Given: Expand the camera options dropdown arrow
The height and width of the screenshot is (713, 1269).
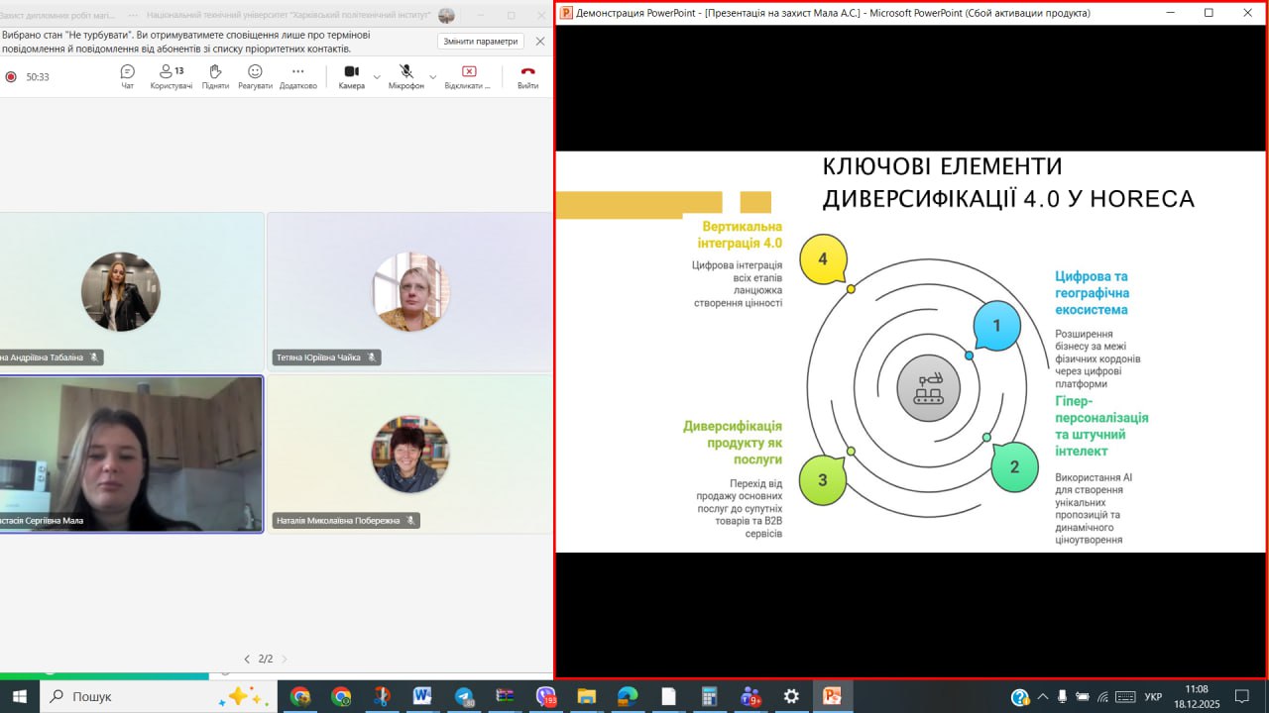Looking at the screenshot, I should (x=377, y=76).
